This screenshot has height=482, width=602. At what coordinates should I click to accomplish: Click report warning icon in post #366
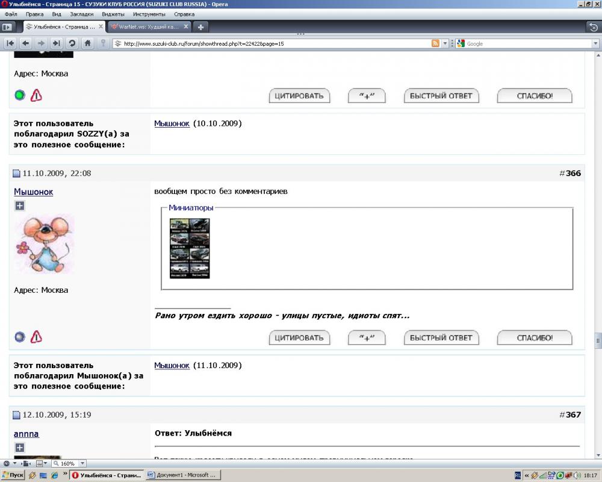pyautogui.click(x=36, y=337)
